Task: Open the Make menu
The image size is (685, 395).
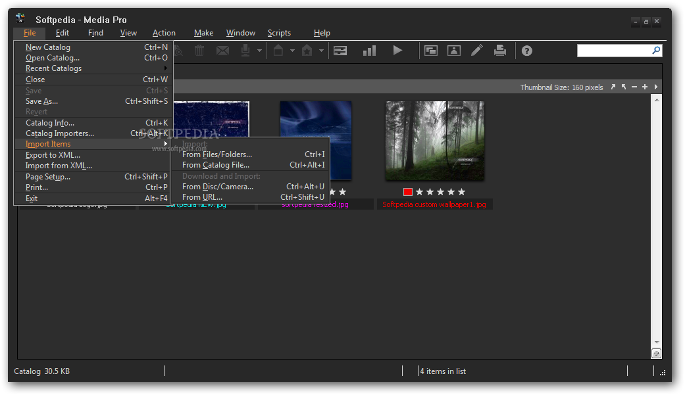Action: tap(203, 33)
